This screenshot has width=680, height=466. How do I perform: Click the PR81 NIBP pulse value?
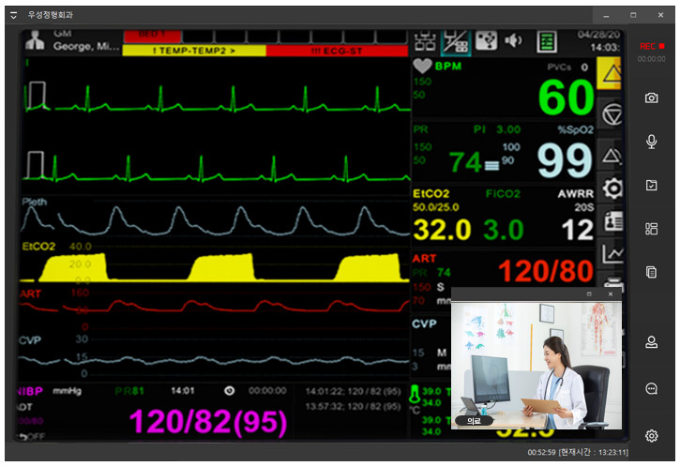click(129, 391)
